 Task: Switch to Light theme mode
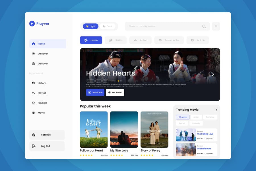(x=90, y=27)
